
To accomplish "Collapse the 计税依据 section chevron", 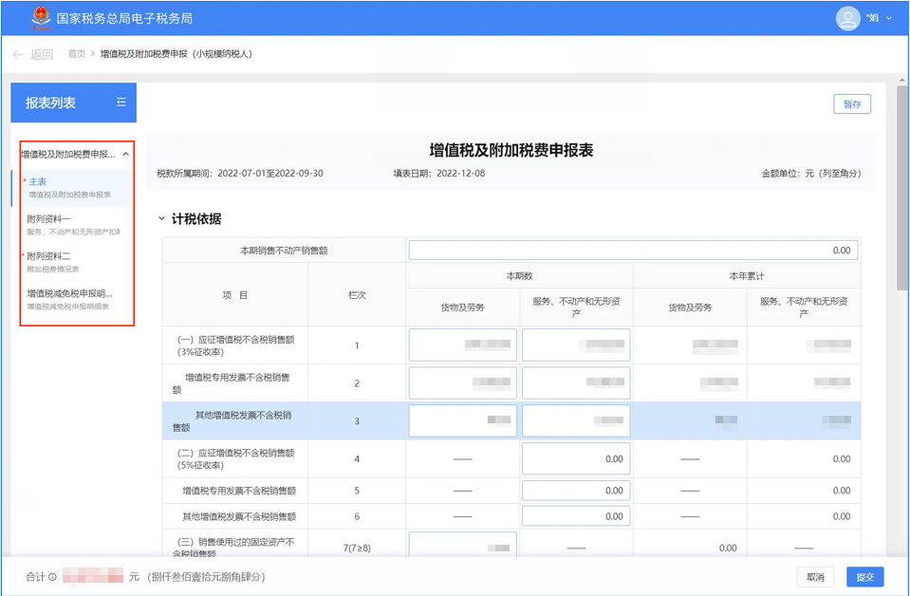I will 161,219.
